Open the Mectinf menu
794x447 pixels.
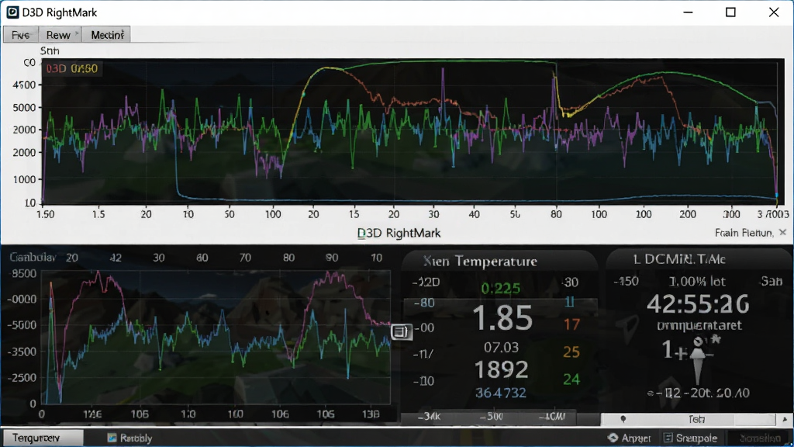click(x=107, y=35)
